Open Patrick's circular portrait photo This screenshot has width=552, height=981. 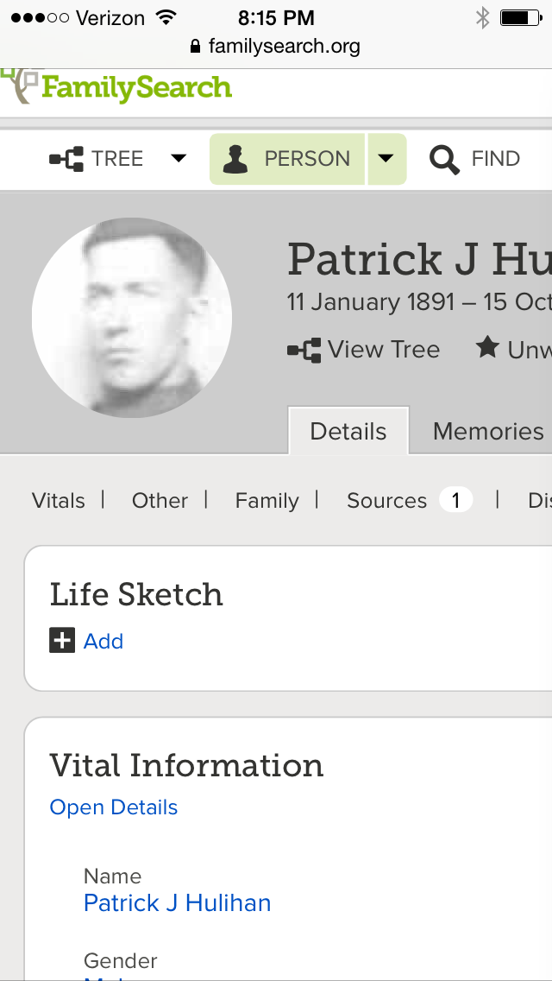[132, 318]
